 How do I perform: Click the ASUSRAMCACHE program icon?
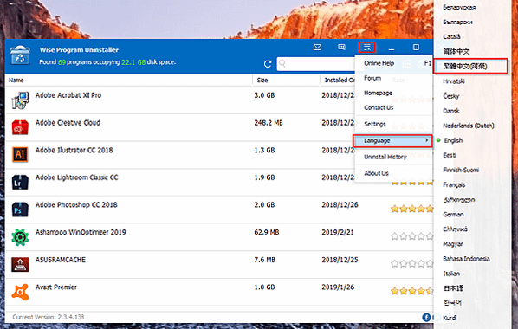coord(20,265)
